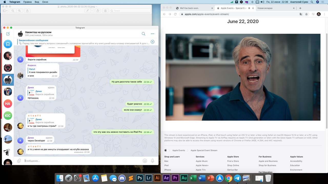The width and height of the screenshot is (328, 184).
Task: Click the message 'через Developer'
Action: 36,141
